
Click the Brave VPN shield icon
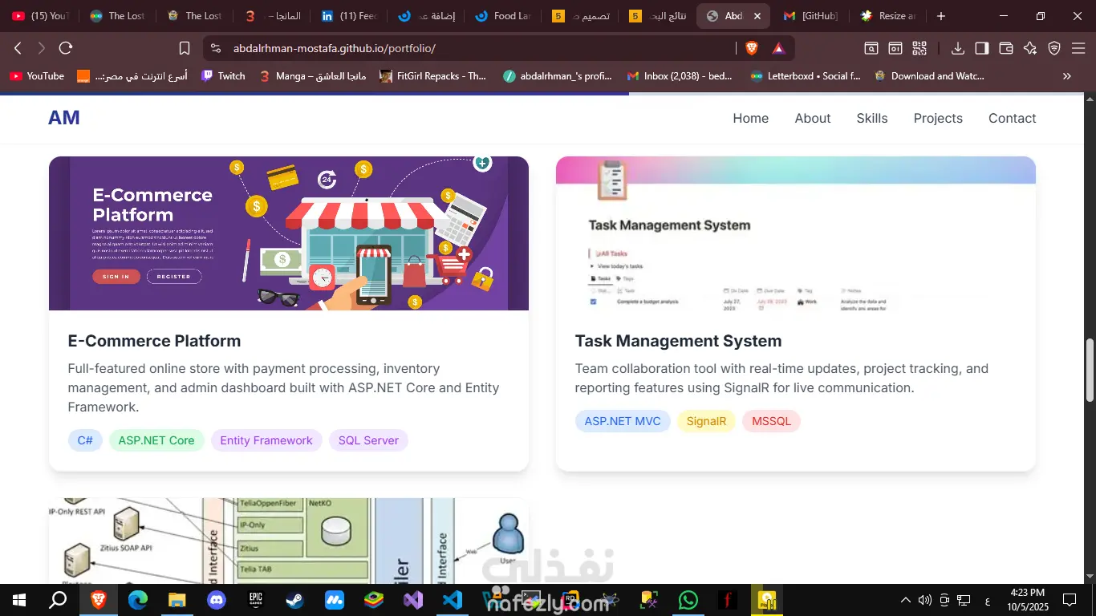point(1054,48)
